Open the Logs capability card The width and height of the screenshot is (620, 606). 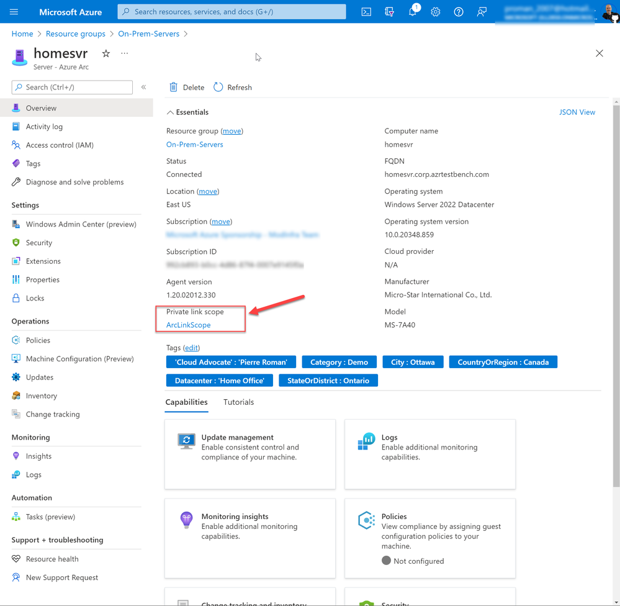coord(430,455)
